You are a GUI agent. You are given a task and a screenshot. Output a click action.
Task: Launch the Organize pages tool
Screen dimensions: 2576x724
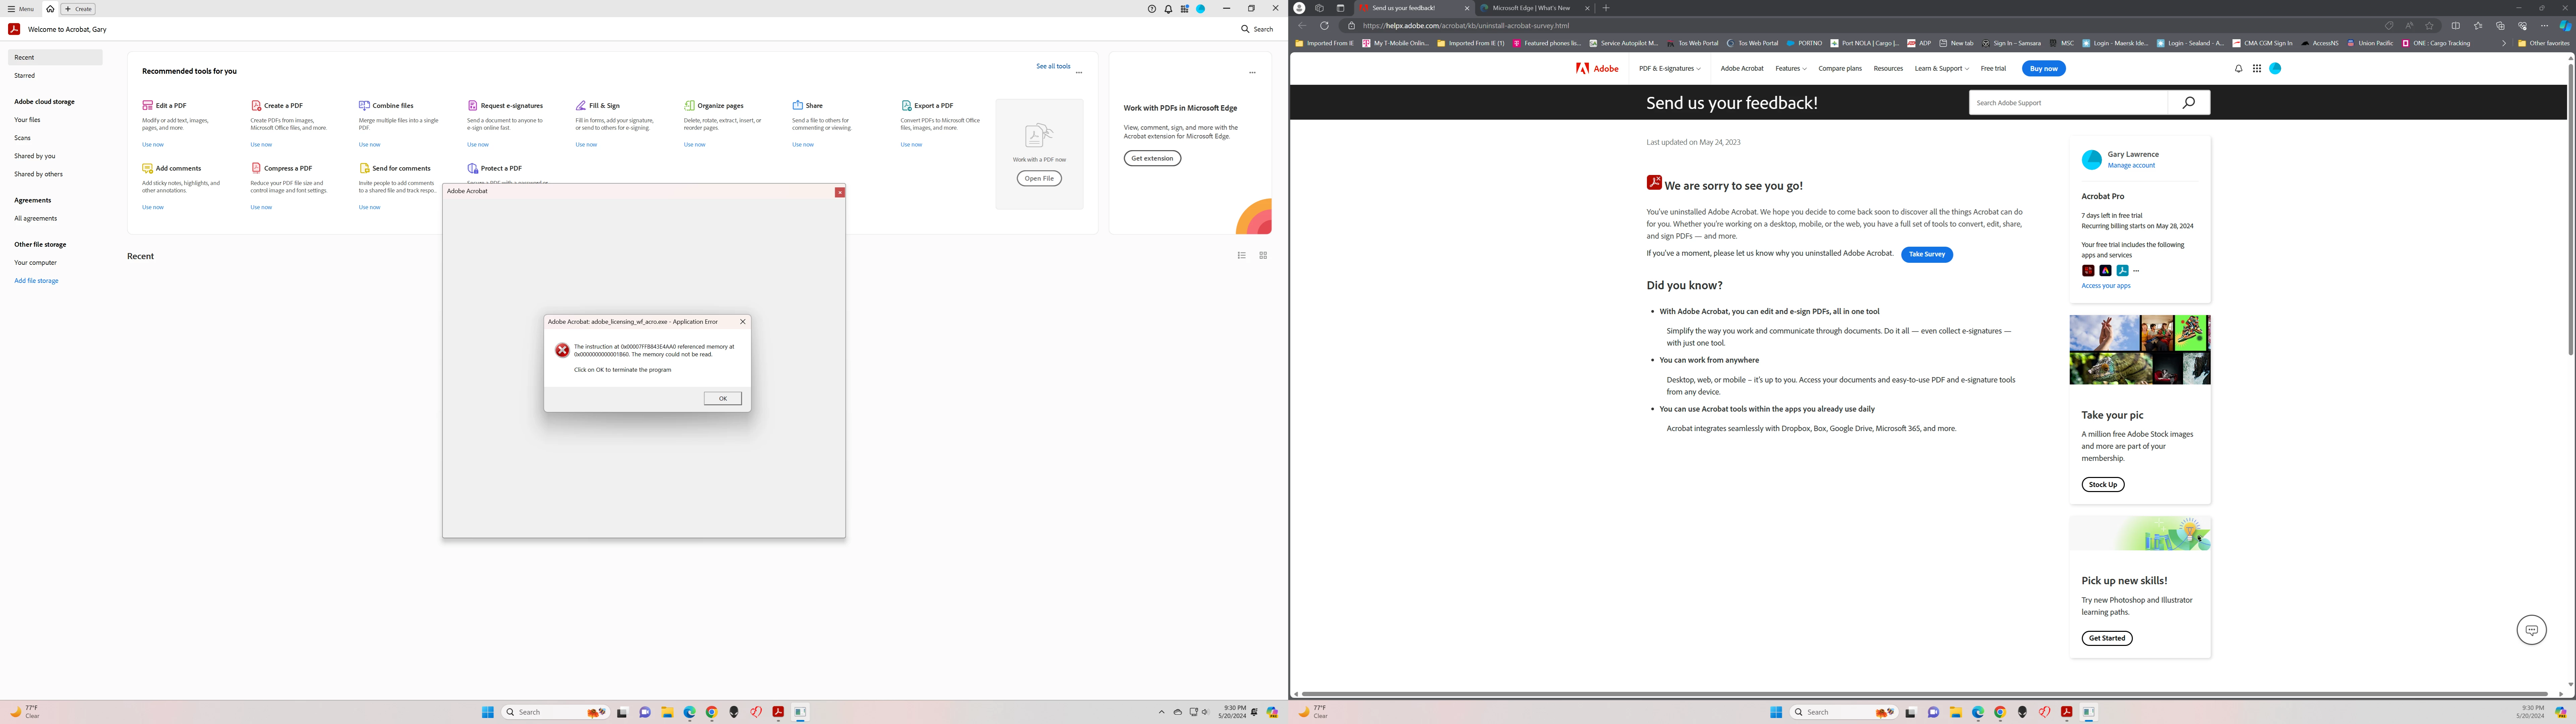[720, 105]
